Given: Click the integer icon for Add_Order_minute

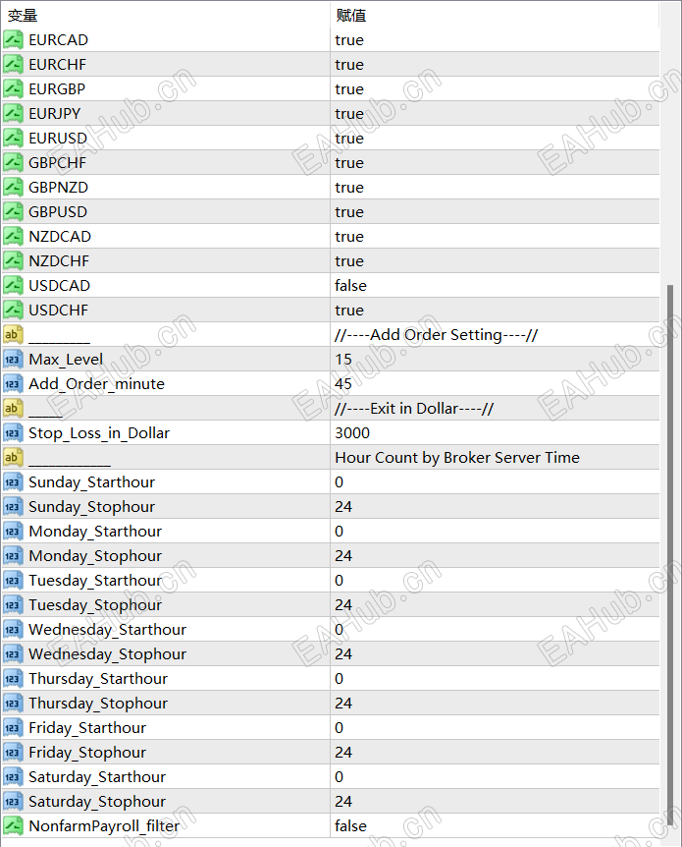Looking at the screenshot, I should tap(13, 384).
